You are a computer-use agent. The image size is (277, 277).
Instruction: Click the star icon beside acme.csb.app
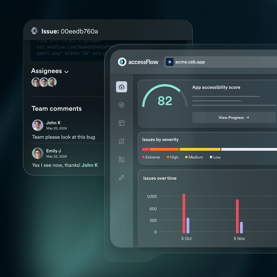click(x=170, y=62)
